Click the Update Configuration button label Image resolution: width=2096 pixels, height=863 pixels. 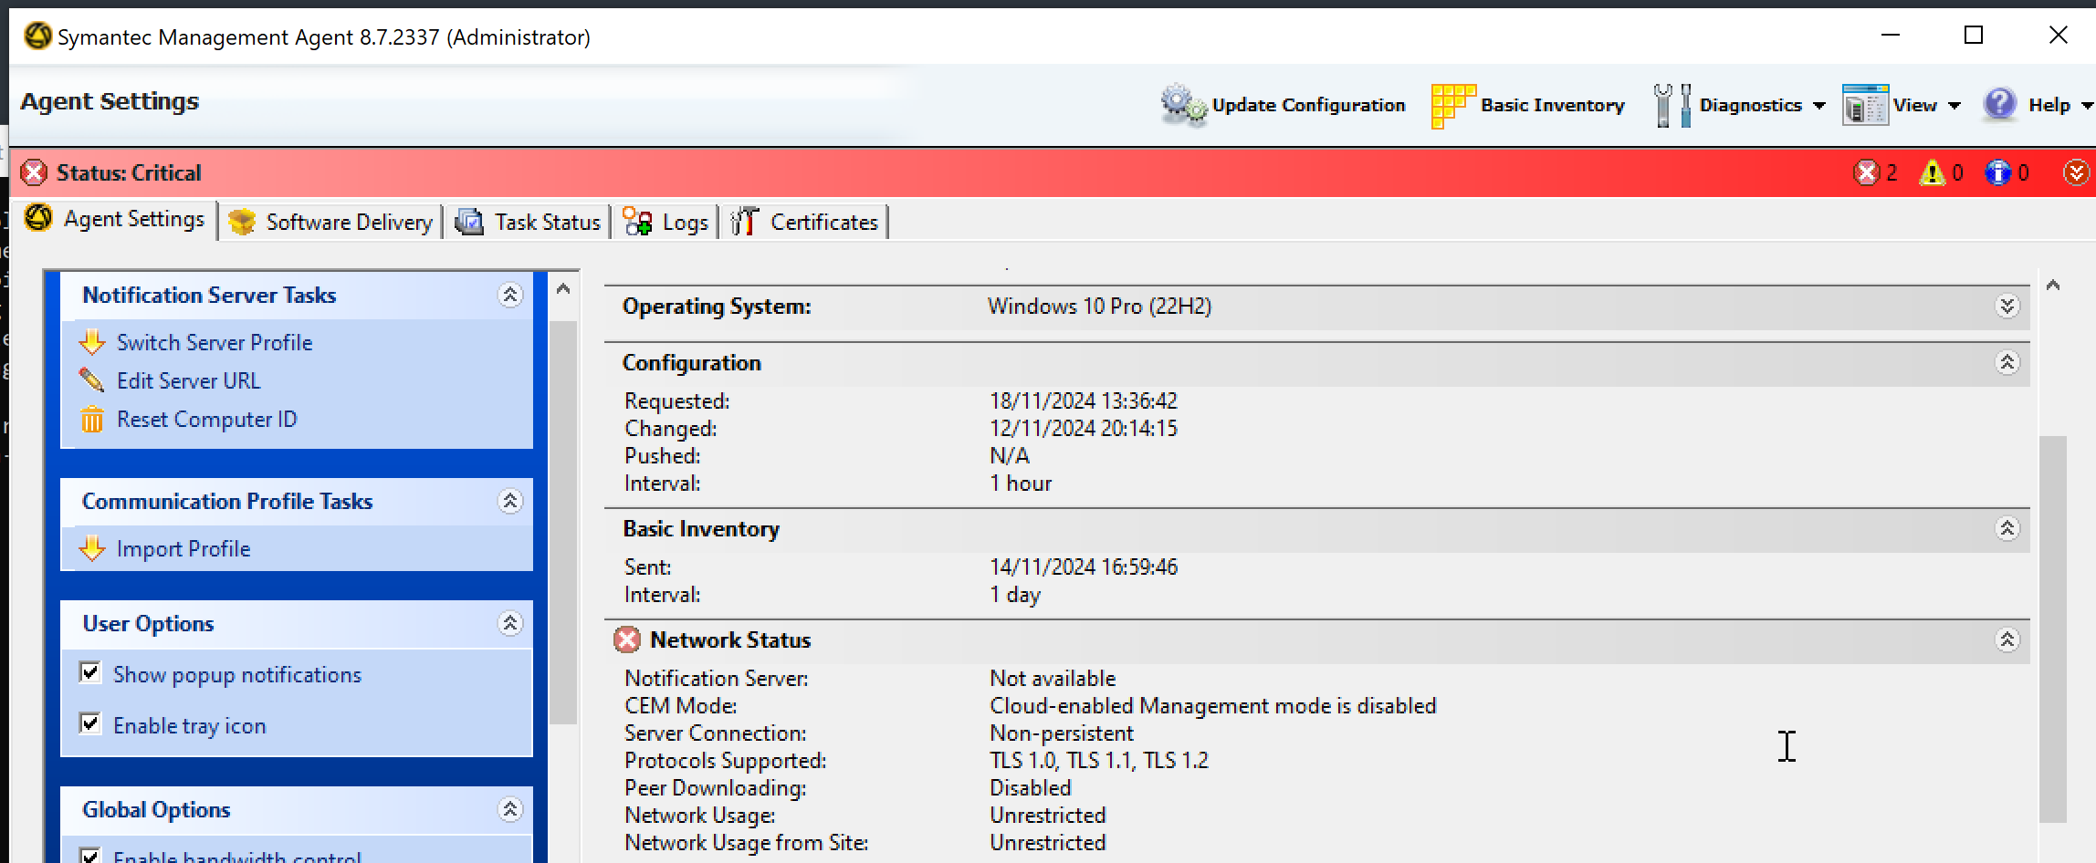pos(1308,105)
